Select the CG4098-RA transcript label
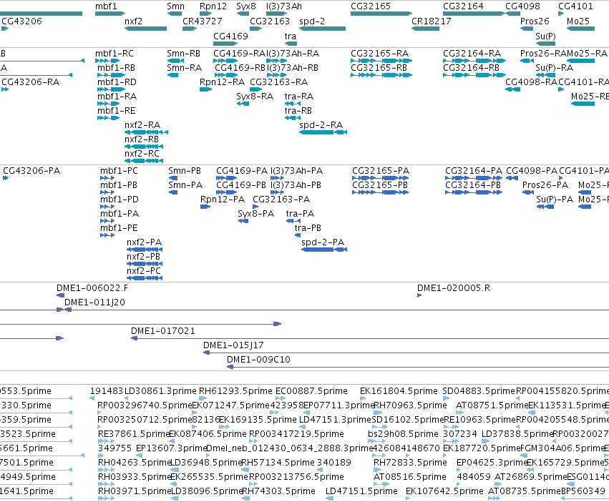The height and width of the screenshot is (502, 609). click(531, 82)
